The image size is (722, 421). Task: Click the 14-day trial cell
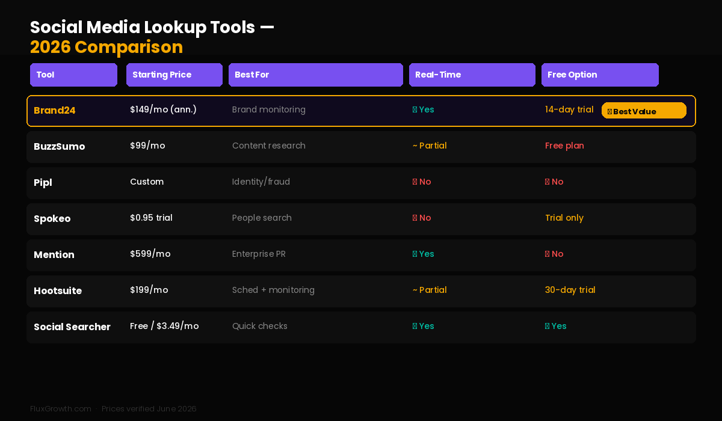569,109
